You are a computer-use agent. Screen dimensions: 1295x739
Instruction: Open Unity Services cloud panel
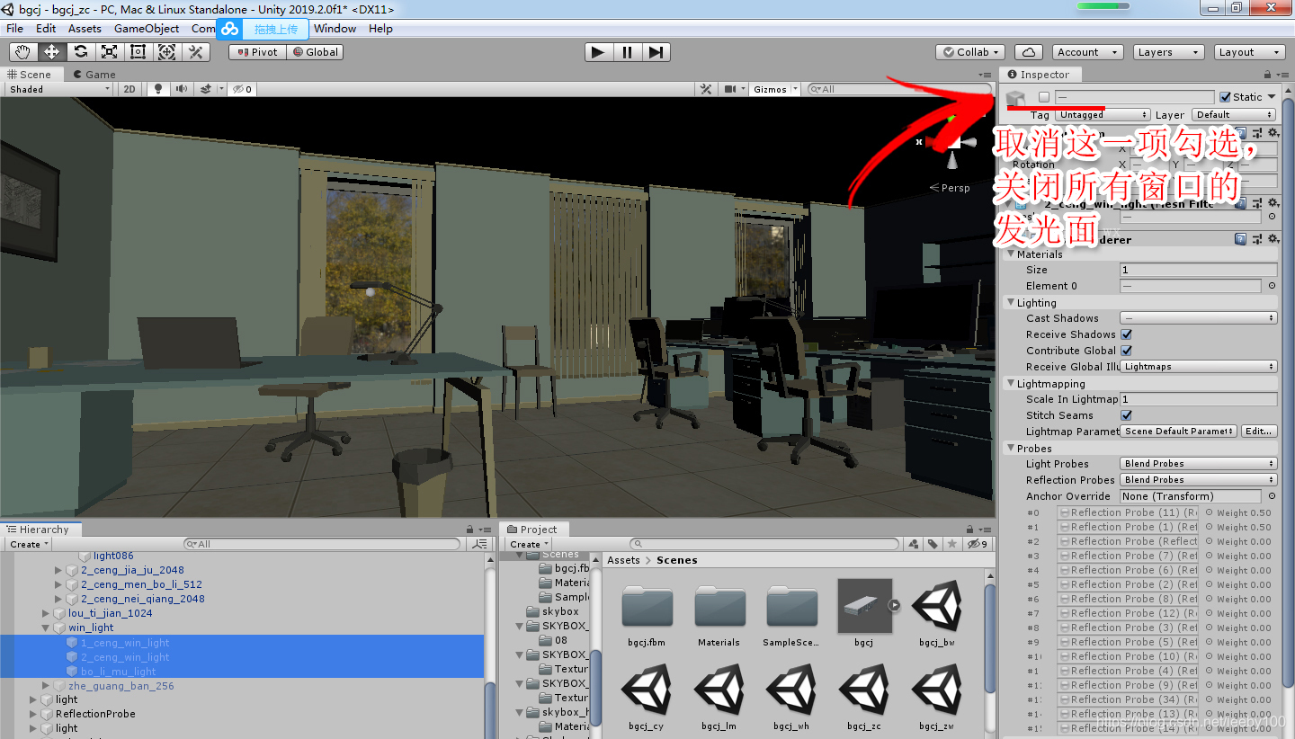[1027, 52]
